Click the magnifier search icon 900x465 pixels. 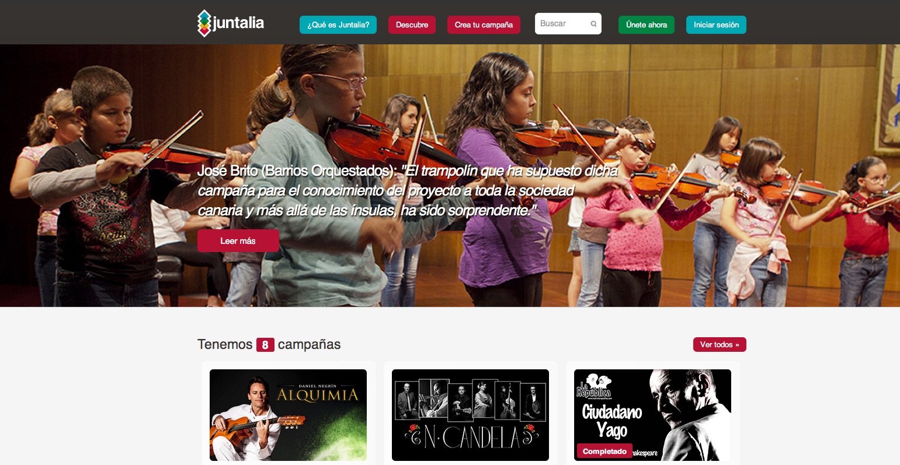[593, 24]
